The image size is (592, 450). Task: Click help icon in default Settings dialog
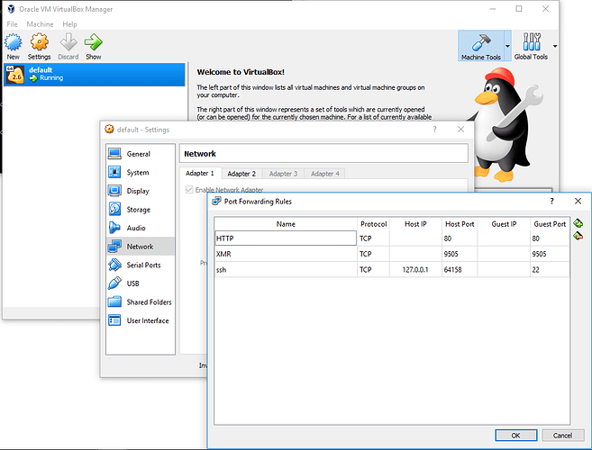point(434,130)
